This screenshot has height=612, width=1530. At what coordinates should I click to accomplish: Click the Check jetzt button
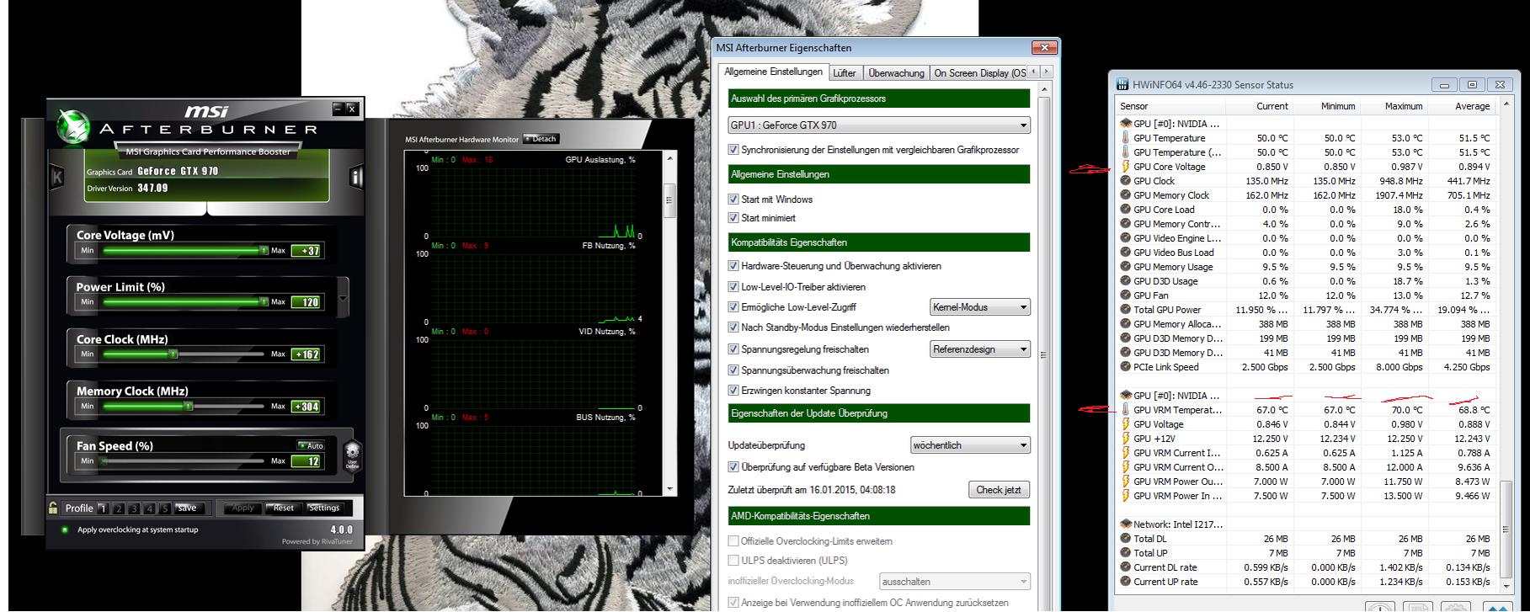[999, 490]
